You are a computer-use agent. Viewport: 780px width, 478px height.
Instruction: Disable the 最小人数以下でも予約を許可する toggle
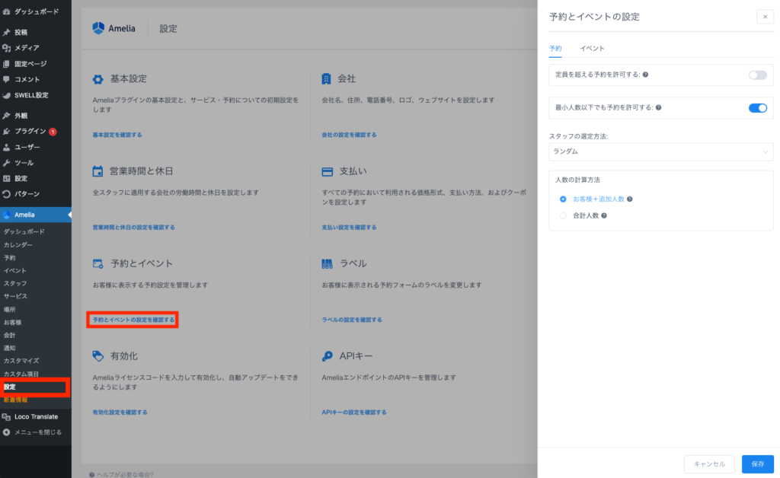[x=757, y=107]
